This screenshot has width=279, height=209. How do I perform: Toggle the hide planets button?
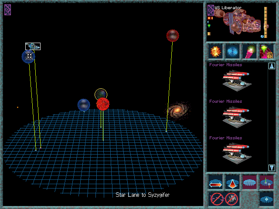(231, 199)
